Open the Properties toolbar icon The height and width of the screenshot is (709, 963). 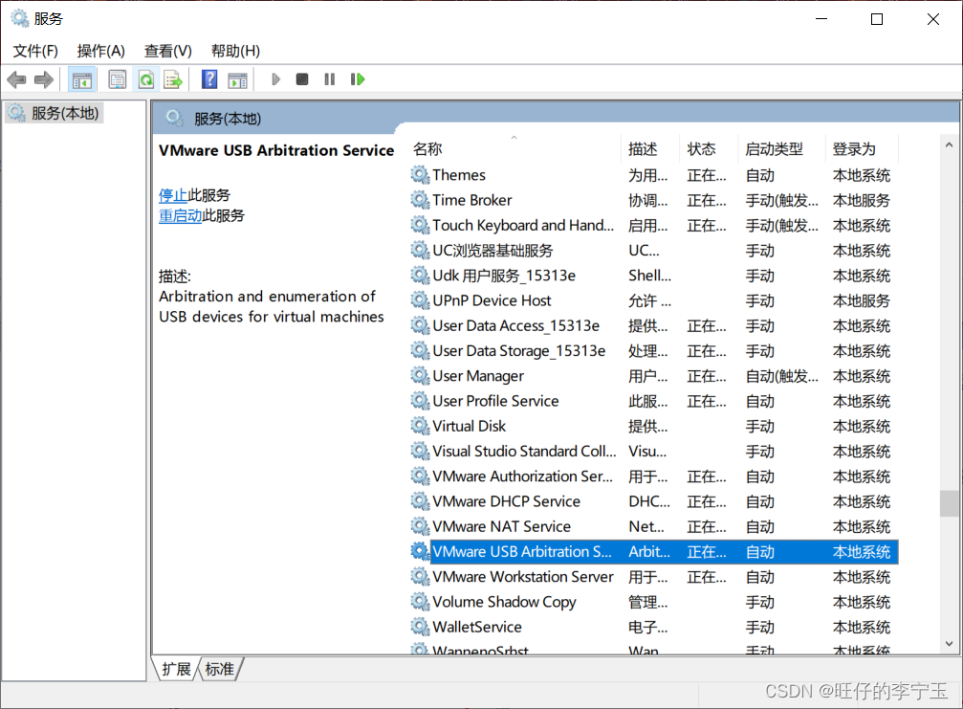coord(118,79)
